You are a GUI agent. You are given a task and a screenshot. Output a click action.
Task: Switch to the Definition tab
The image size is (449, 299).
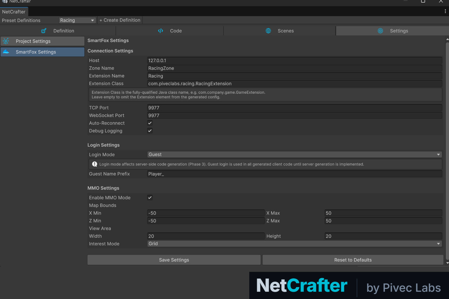tap(58, 31)
